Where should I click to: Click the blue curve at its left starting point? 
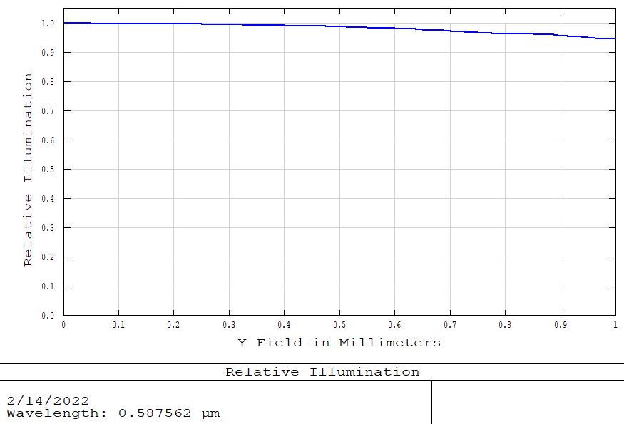click(x=66, y=23)
